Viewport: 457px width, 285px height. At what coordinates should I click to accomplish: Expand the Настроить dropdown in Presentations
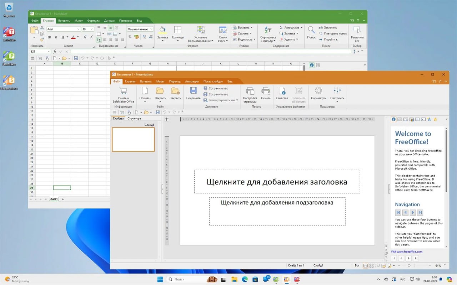click(x=337, y=102)
